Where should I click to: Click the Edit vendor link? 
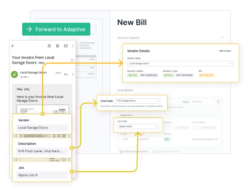pyautogui.click(x=225, y=51)
